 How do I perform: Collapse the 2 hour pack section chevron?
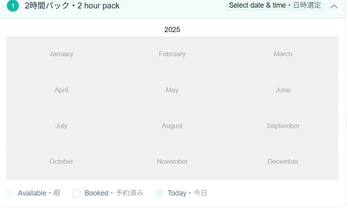pyautogui.click(x=334, y=6)
